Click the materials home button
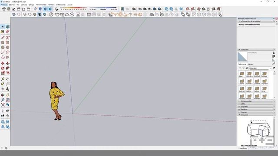This screenshot has width=278, height=156. pos(247,68)
